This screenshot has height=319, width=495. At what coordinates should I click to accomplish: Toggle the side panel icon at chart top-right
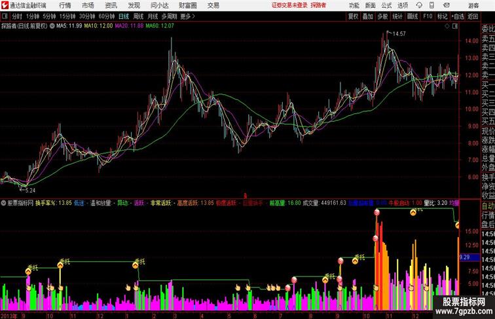coord(455,27)
